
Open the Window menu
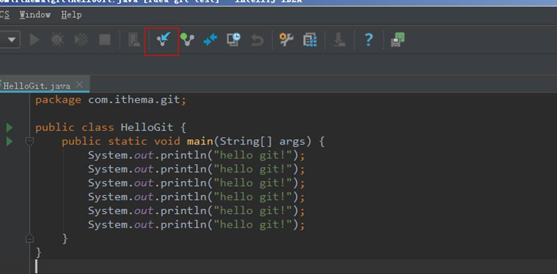tap(35, 15)
